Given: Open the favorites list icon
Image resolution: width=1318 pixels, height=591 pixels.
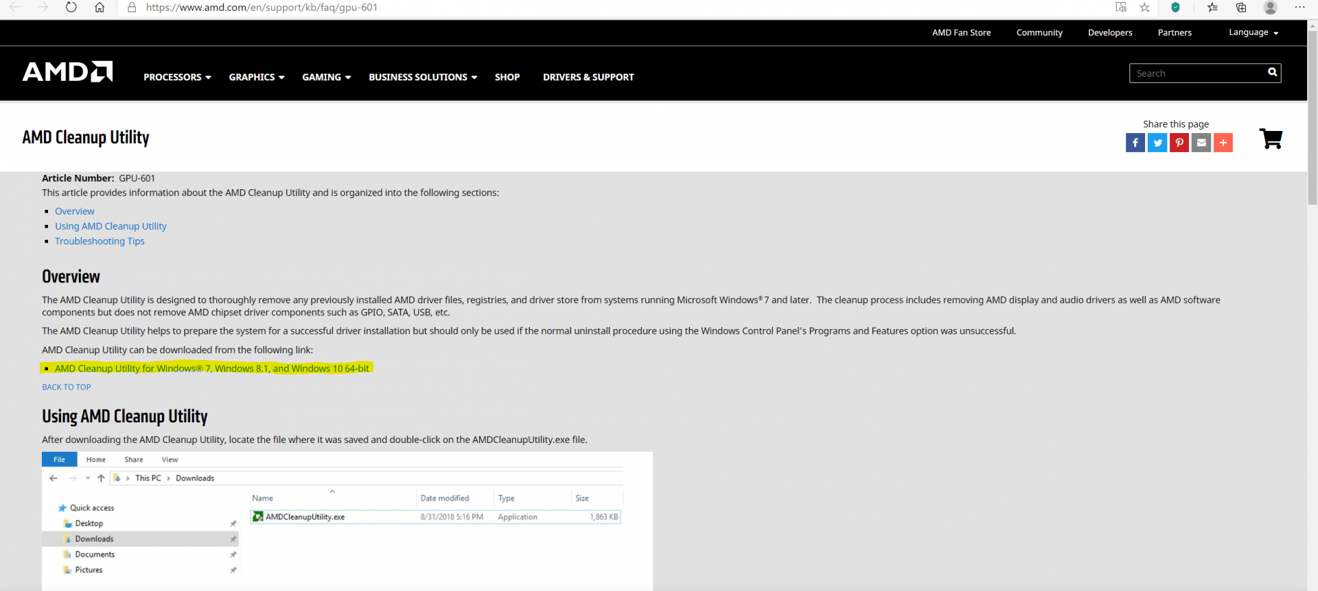Looking at the screenshot, I should 1212,8.
